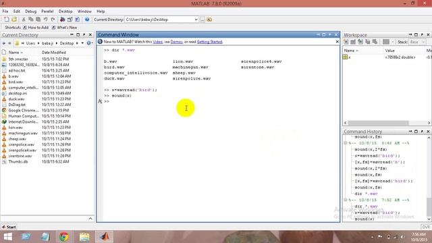
Task: Open the Window menu
Action: point(84,11)
